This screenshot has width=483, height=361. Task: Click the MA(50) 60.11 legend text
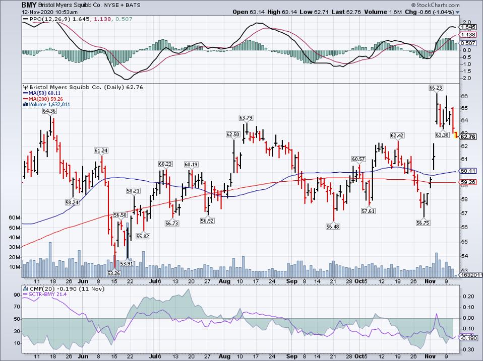click(45, 93)
